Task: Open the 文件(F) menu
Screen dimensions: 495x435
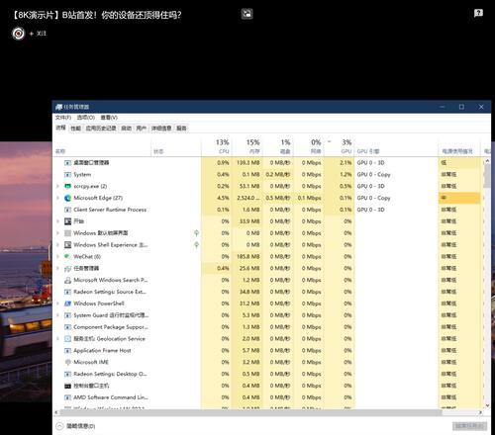Action: coord(63,118)
